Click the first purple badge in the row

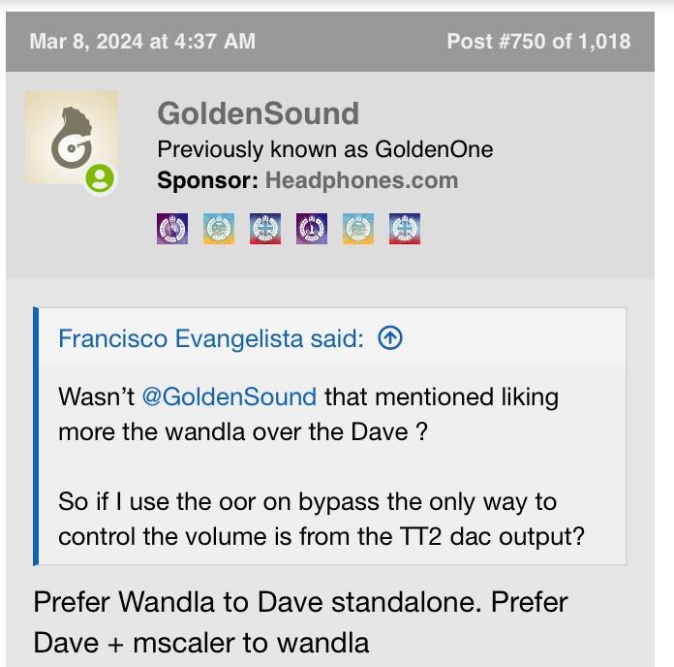point(172,229)
